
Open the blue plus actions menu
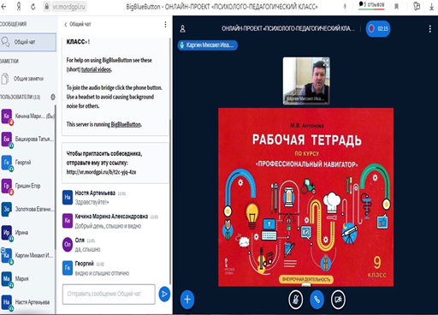pos(187,300)
